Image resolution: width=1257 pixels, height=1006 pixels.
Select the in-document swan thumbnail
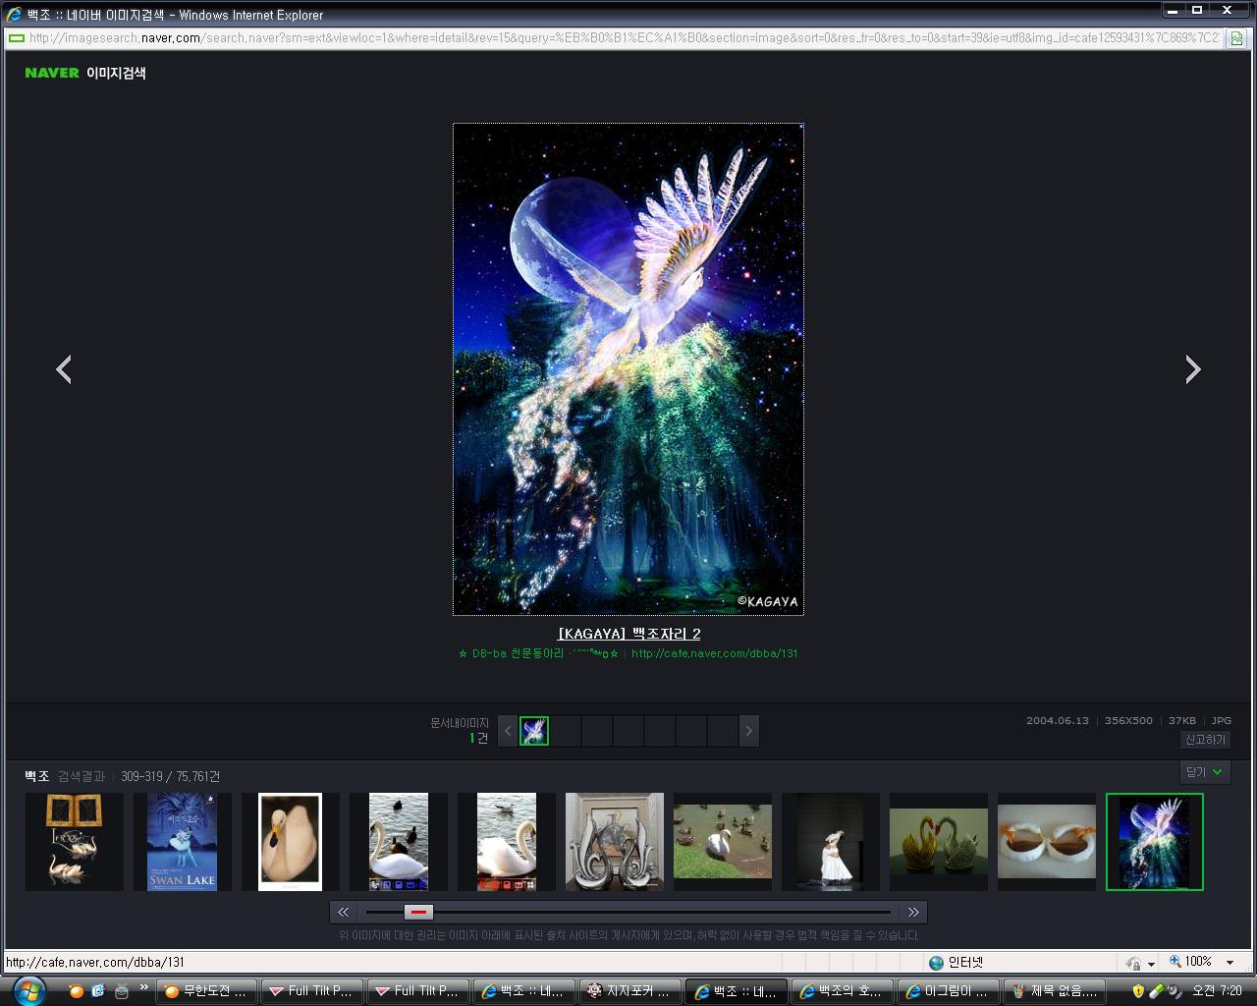[x=533, y=731]
